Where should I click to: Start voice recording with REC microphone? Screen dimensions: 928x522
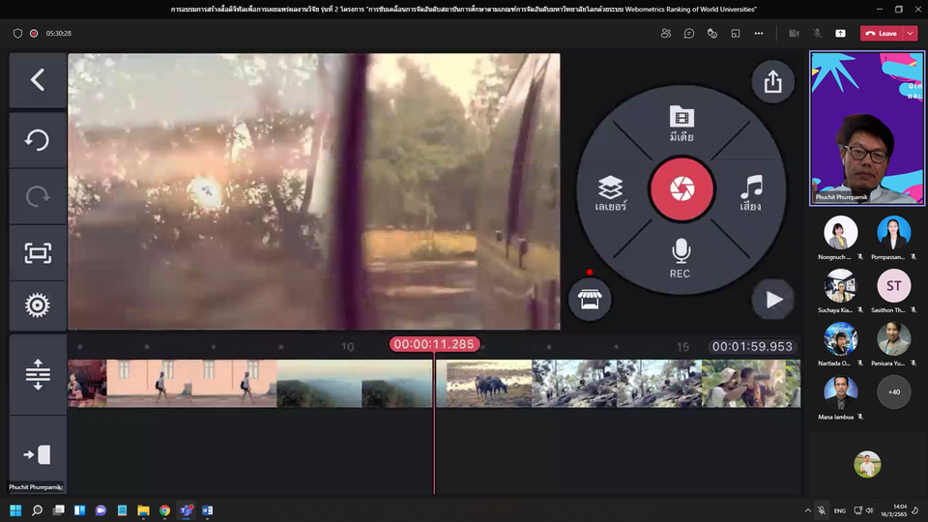(x=681, y=257)
